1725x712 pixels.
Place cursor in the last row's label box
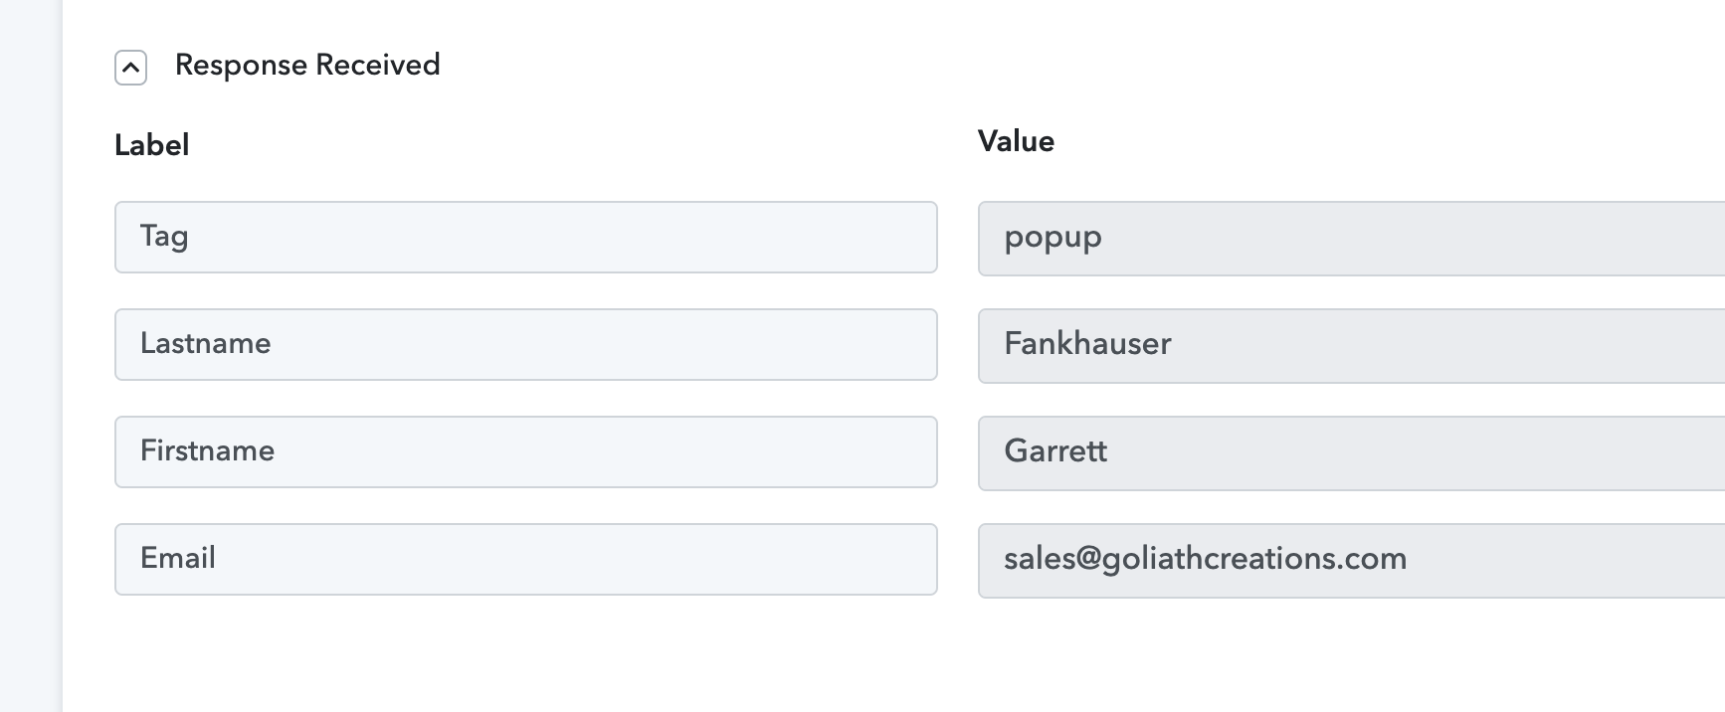pyautogui.click(x=526, y=559)
